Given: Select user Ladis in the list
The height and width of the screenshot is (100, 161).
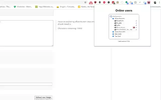Looking at the screenshot, I should coord(118,25).
